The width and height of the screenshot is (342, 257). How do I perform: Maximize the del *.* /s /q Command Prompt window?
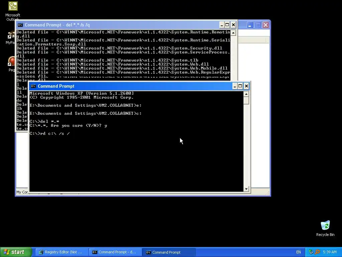point(227,25)
